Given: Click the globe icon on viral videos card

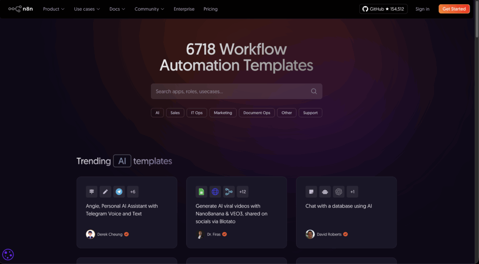Looking at the screenshot, I should point(215,192).
